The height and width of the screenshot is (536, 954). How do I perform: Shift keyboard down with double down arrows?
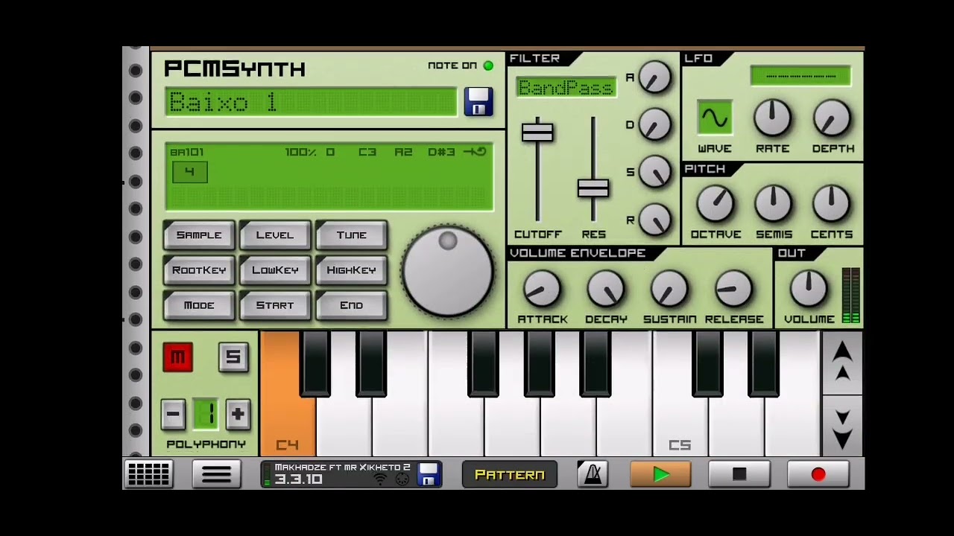pyautogui.click(x=842, y=426)
